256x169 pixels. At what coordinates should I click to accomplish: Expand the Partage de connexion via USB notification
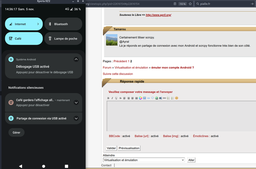(x=76, y=118)
